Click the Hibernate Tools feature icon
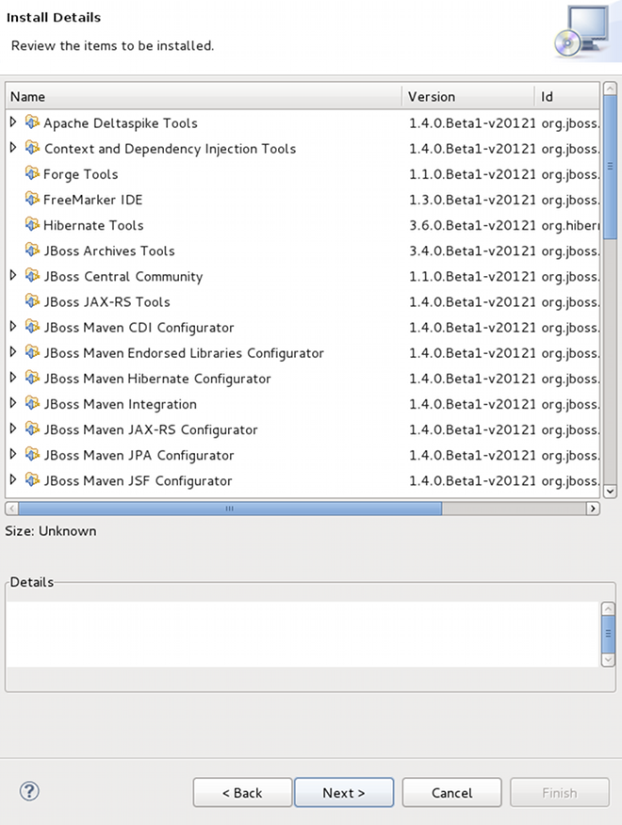Screen dimensions: 622x825 coord(32,225)
